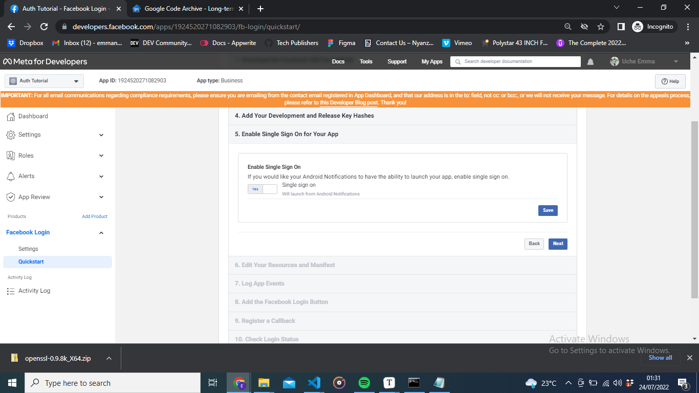Viewport: 699px width, 393px height.
Task: Bookmark this page with the star icon
Action: point(601,27)
